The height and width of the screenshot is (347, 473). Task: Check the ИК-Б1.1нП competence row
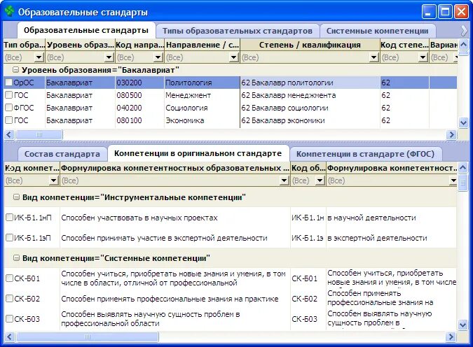coord(10,217)
